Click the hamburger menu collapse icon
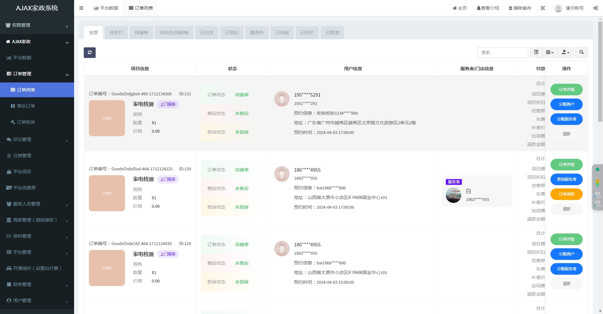 tap(81, 8)
